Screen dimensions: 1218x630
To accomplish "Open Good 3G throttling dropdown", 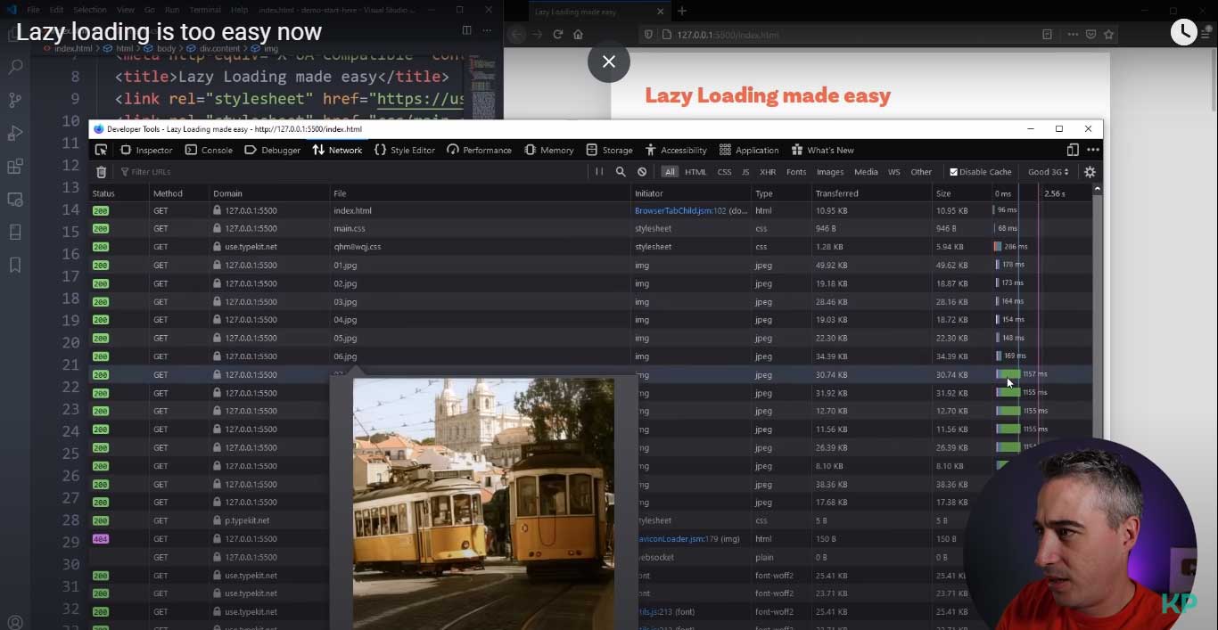I will 1048,172.
